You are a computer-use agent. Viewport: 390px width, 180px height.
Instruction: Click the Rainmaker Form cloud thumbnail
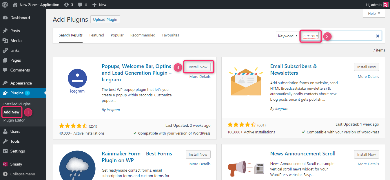[x=77, y=165]
